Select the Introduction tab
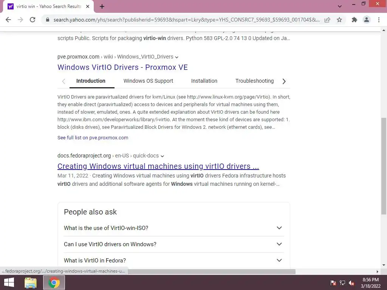387x290 pixels. click(91, 81)
